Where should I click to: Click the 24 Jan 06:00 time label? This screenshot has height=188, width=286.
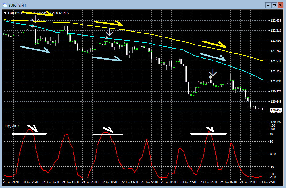point(229,182)
